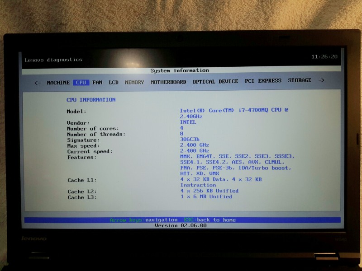Screen dimensions: 362x271
Task: Click the Cache L3: label
Action: [82, 197]
